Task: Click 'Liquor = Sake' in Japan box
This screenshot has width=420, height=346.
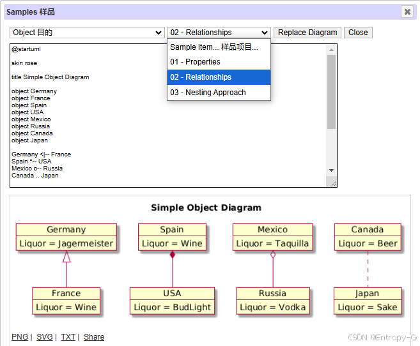Action: point(368,307)
